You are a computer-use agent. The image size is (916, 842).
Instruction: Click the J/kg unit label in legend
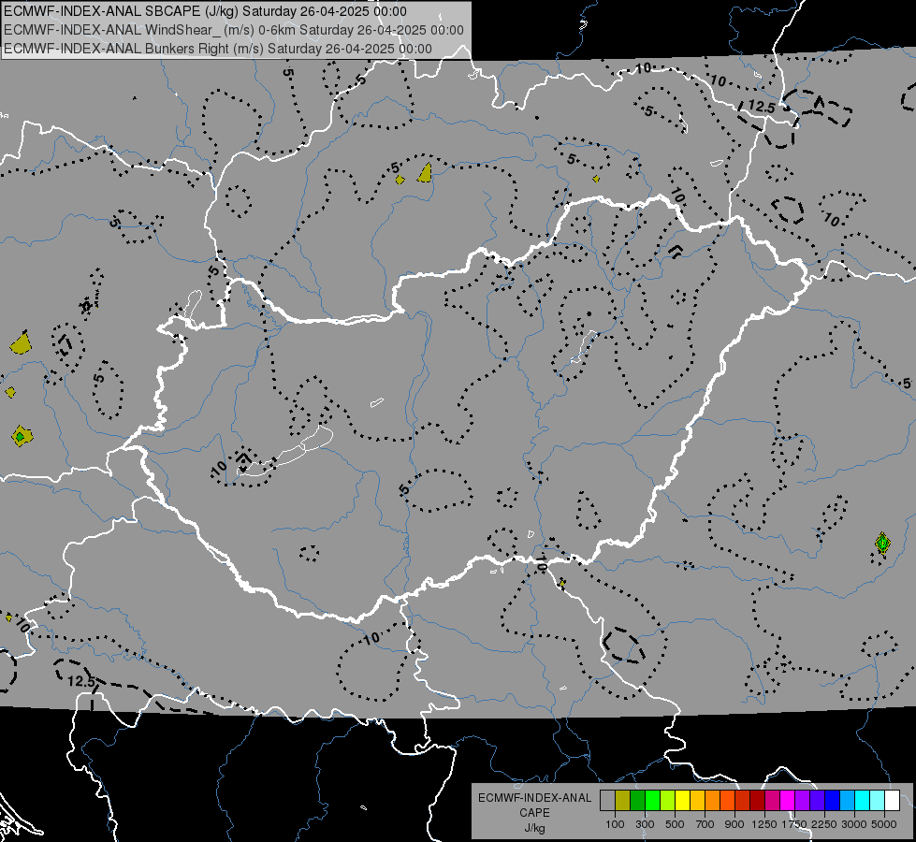click(x=534, y=828)
